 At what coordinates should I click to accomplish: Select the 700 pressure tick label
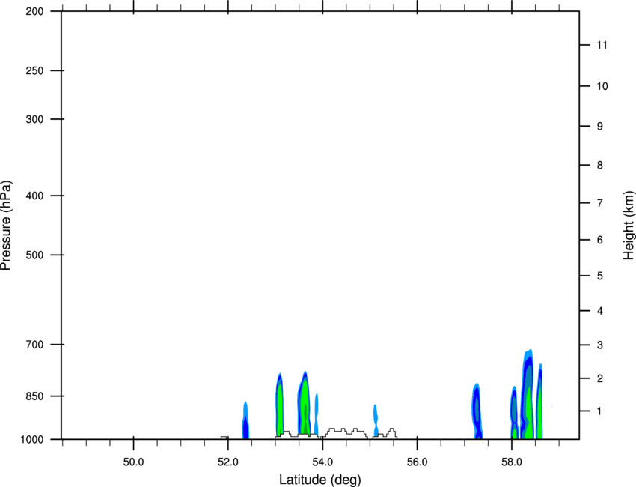[34, 344]
